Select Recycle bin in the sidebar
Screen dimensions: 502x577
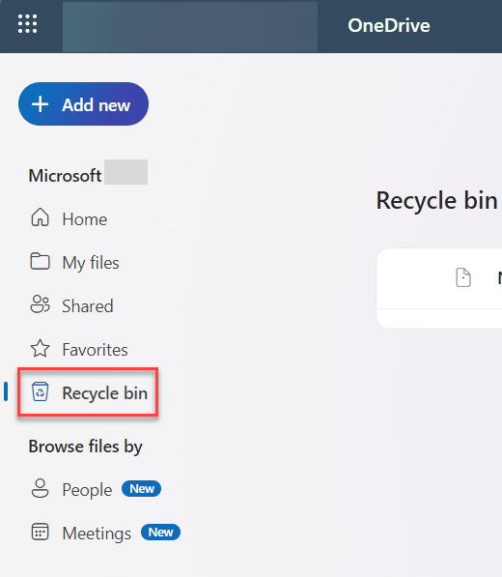(88, 392)
